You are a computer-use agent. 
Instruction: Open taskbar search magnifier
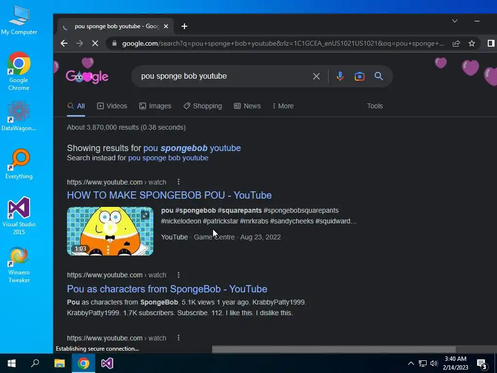pos(35,363)
